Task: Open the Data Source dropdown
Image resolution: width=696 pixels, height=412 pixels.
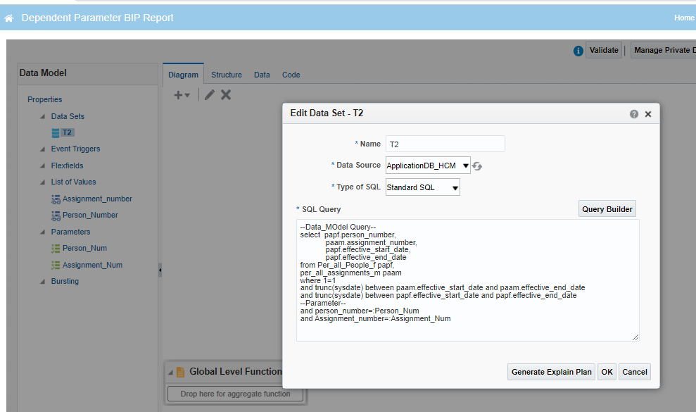Action: point(428,166)
